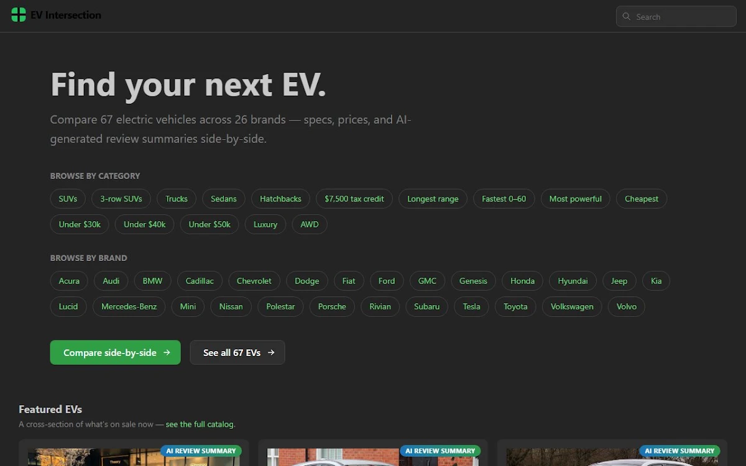Select the Cadillac brand chip
The width and height of the screenshot is (746, 466).
[200, 281]
